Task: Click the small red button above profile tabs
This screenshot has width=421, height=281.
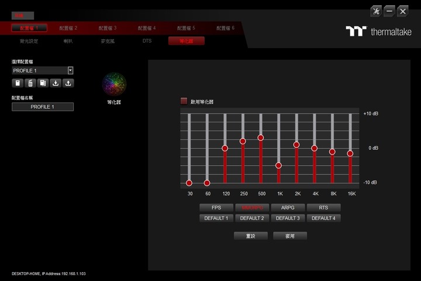Action: 23,16
